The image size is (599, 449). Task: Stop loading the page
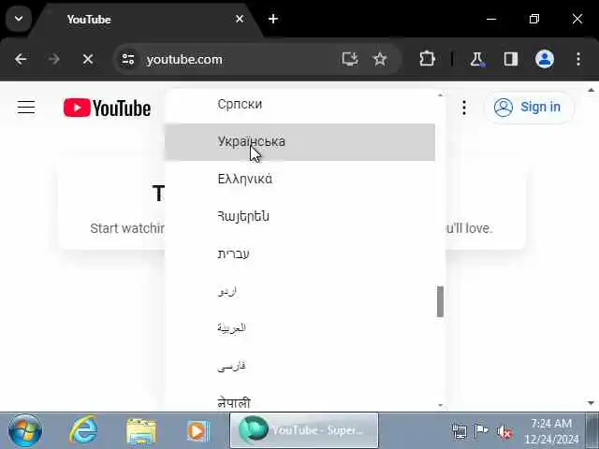(x=88, y=59)
